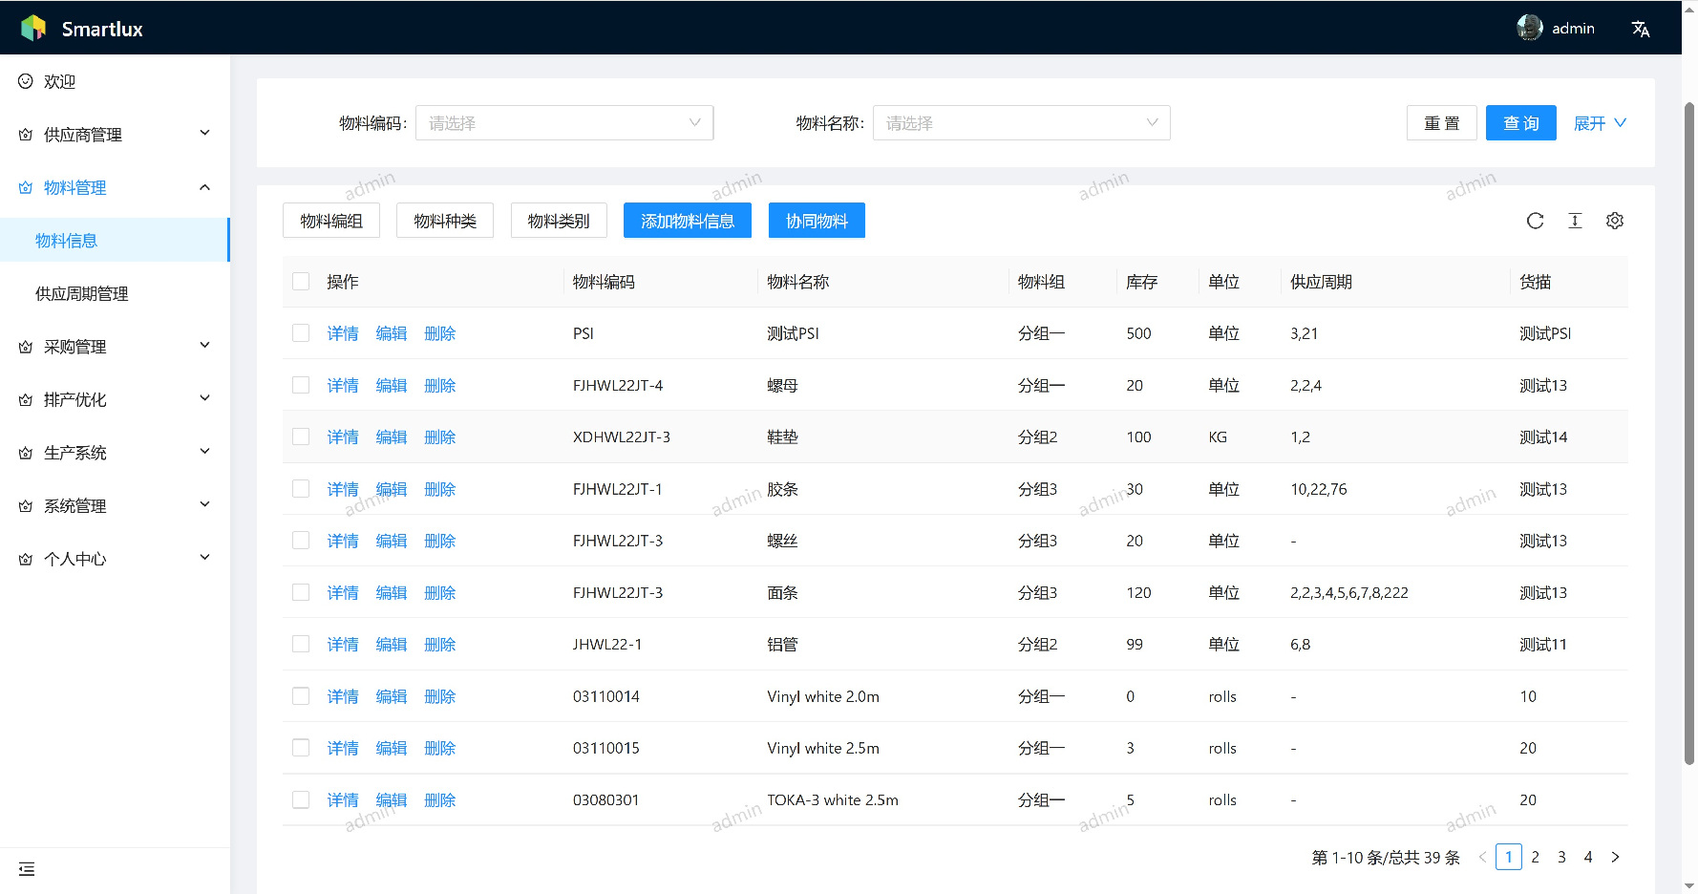
Task: Go to next page arrow
Action: [x=1615, y=857]
